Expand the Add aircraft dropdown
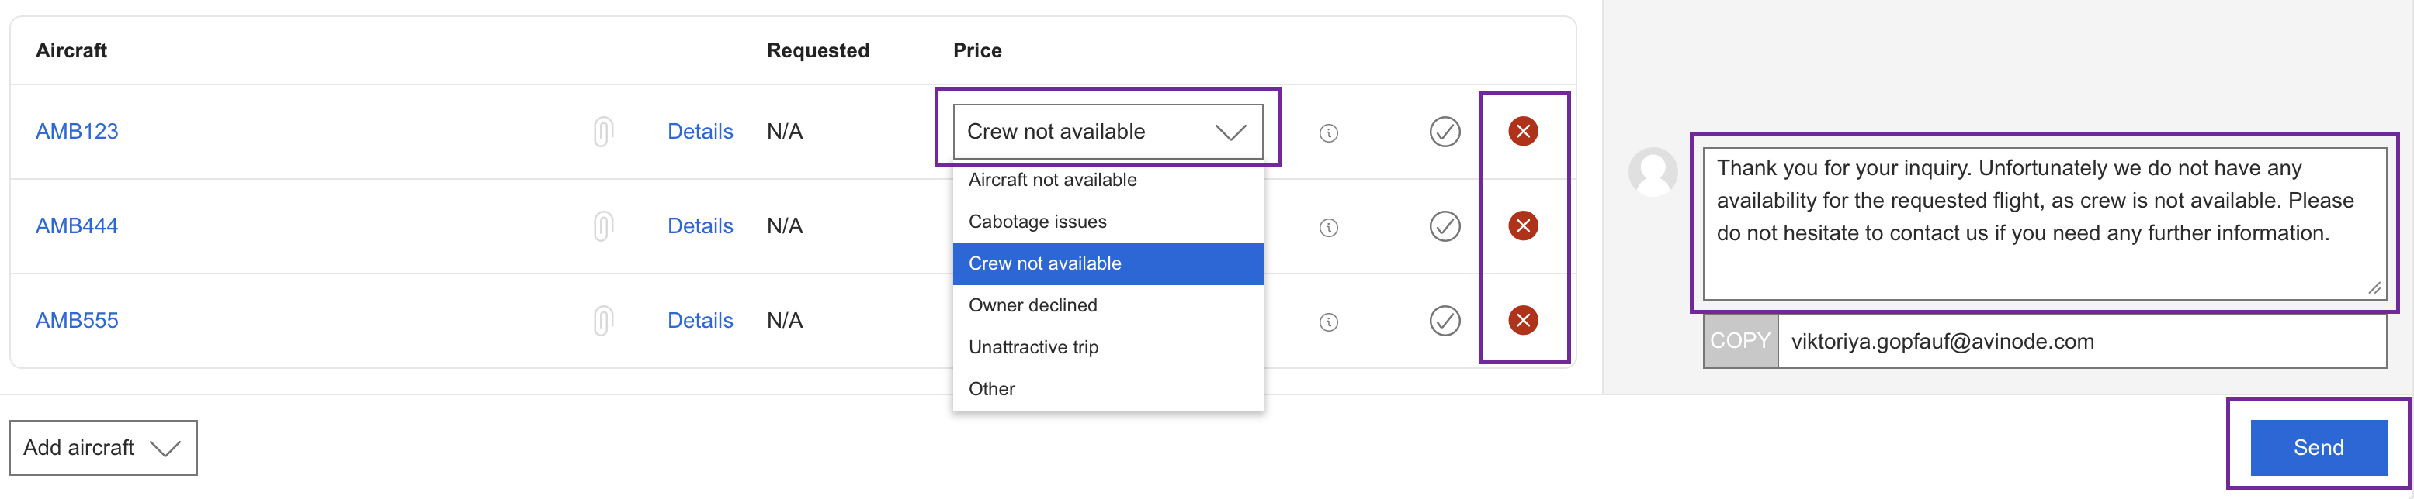2414x499 pixels. click(103, 448)
